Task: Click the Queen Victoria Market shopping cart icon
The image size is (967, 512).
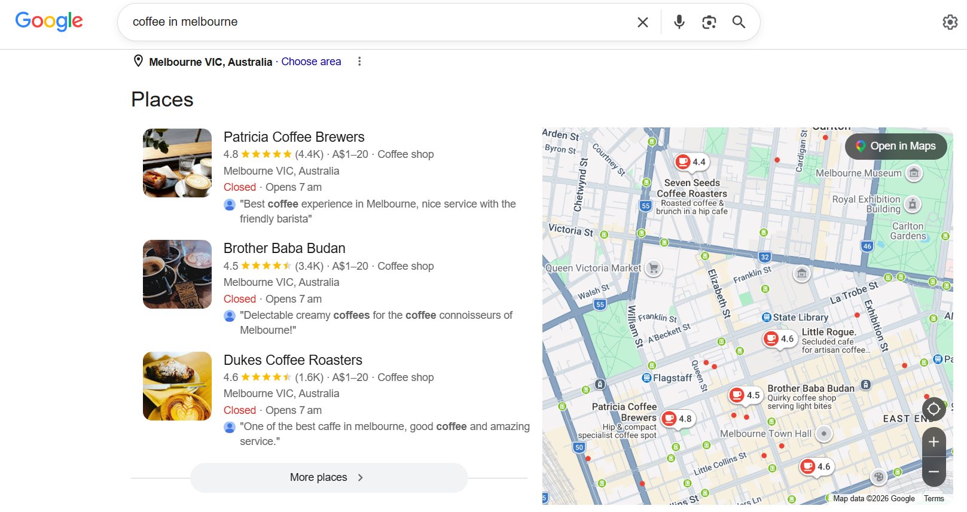Action: (x=654, y=269)
